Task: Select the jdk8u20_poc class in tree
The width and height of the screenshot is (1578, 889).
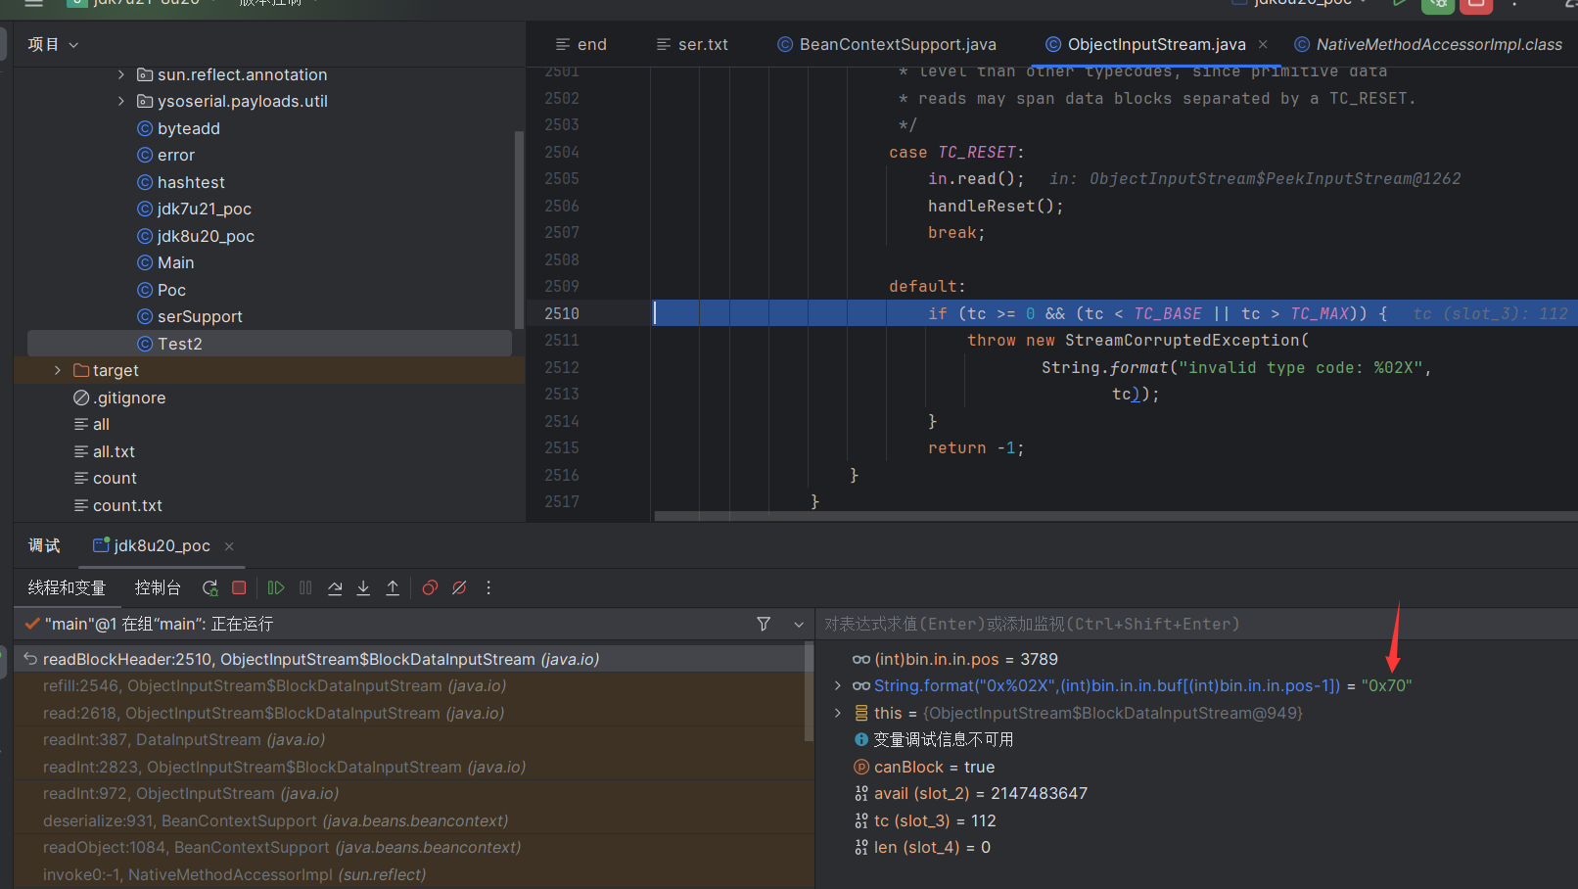Action: (206, 236)
